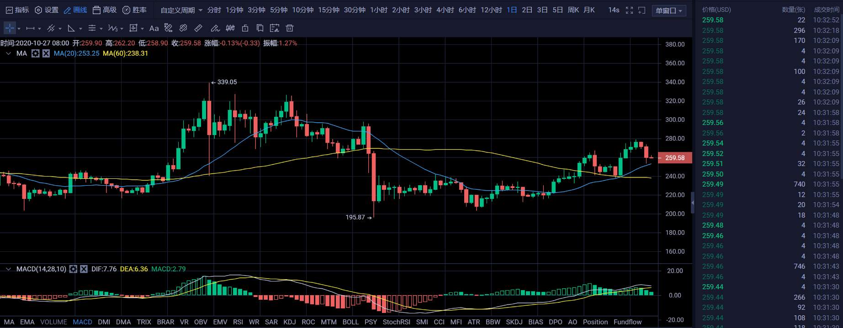This screenshot has width=843, height=328.
Task: Toggle the 画线 drawing mode
Action: (75, 10)
